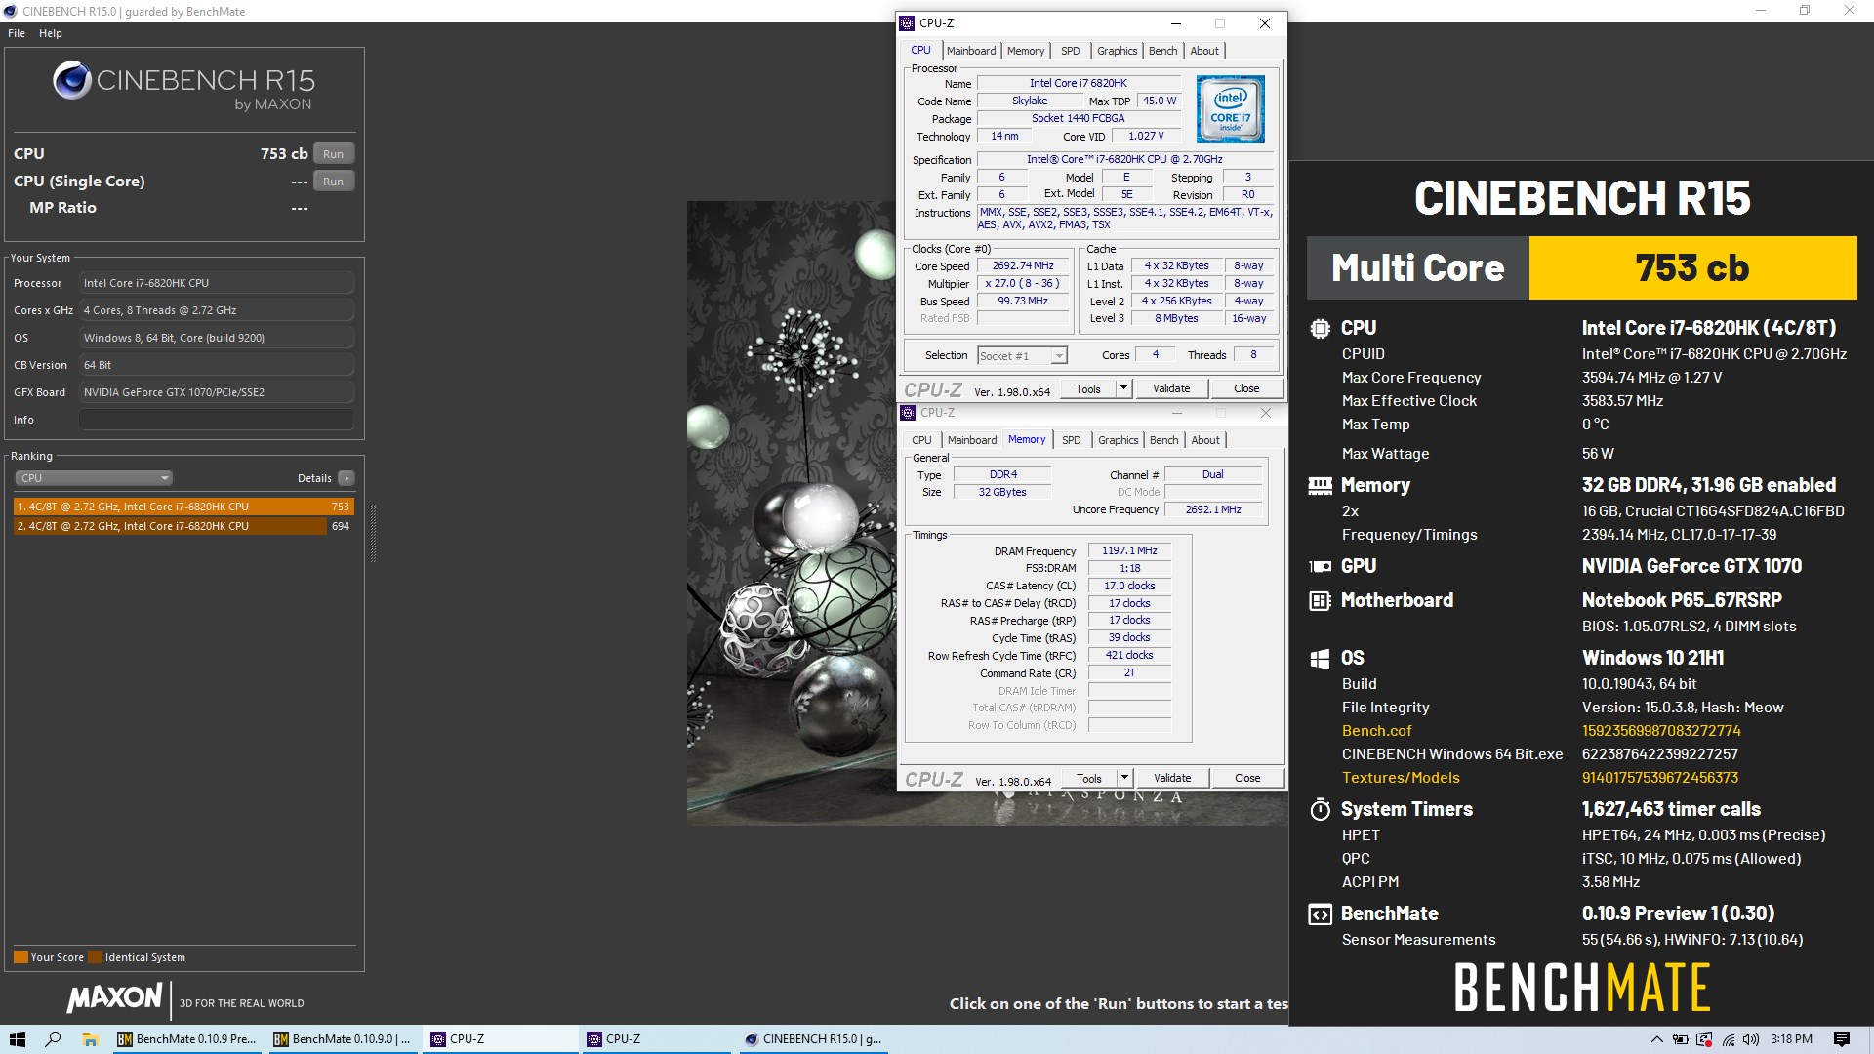The image size is (1874, 1054).
Task: Click the Bench.cof hash entry label
Action: click(1376, 731)
